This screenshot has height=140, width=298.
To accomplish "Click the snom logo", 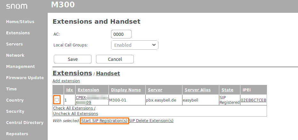I will (x=17, y=6).
